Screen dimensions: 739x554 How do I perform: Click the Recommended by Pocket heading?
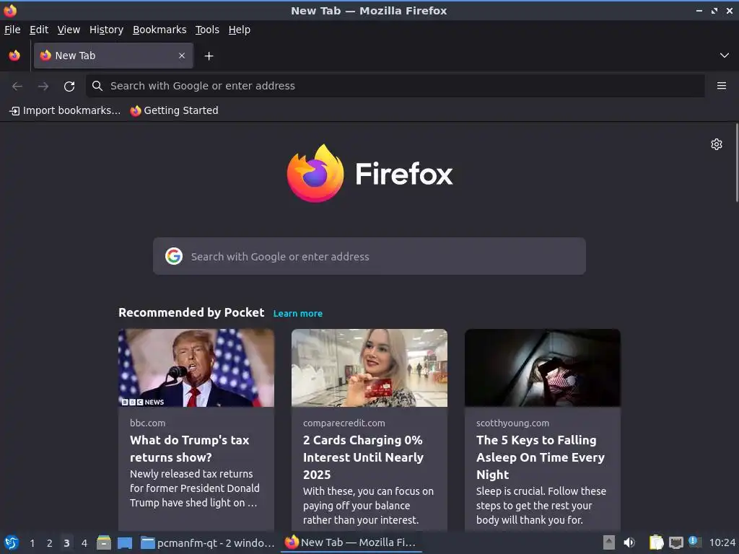tap(191, 313)
